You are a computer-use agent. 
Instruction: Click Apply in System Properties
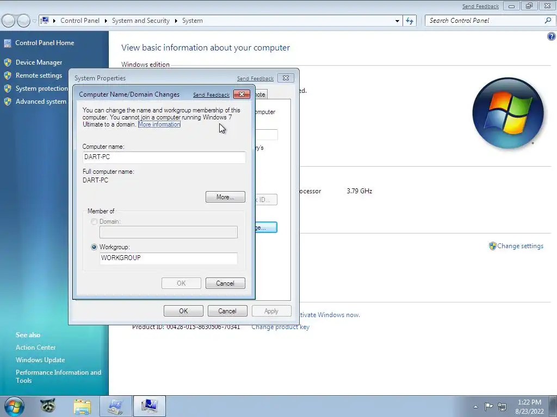tap(271, 311)
